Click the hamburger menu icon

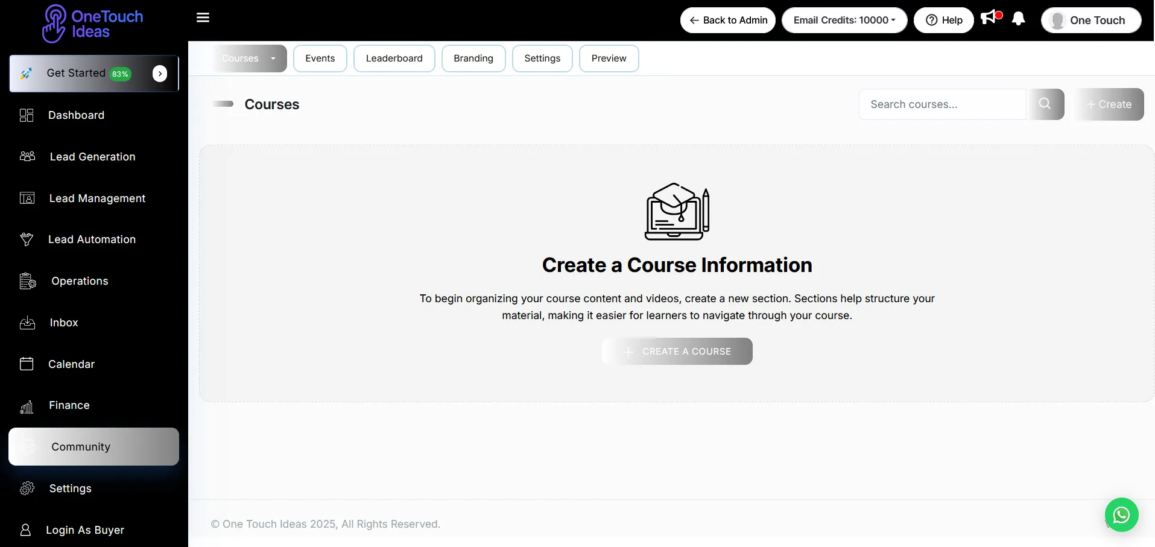point(203,17)
